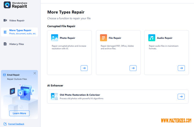
Task: Open Old Photo Restoration & Colorizer arrow button
Action: point(181,97)
